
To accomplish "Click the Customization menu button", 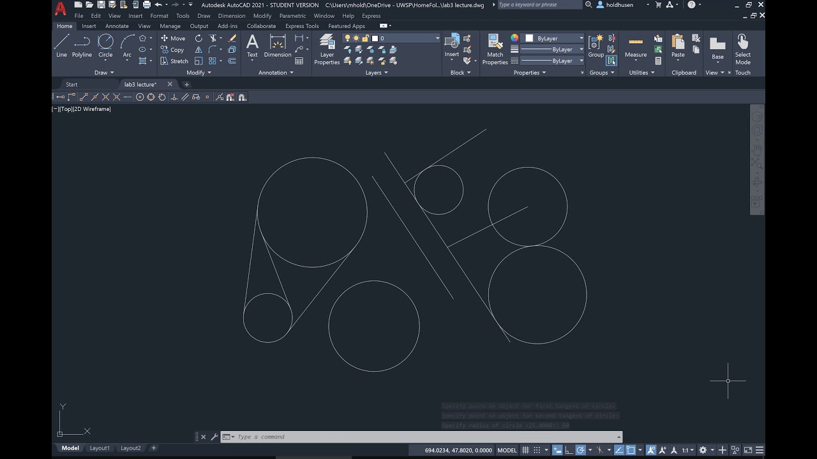I will [760, 450].
